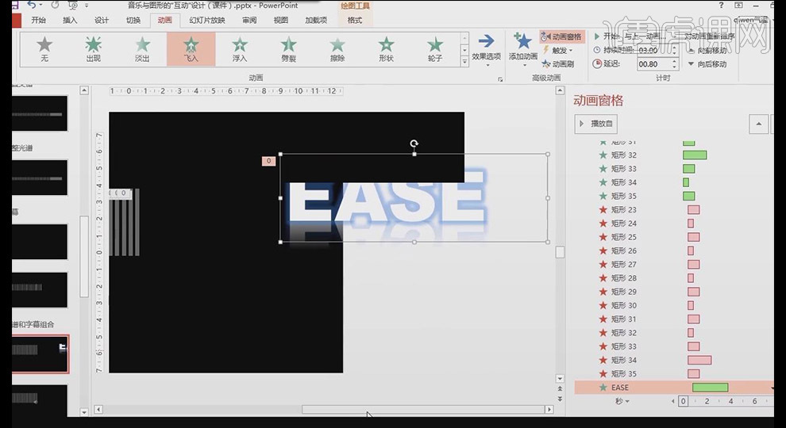Expand the animation gallery more arrow
This screenshot has width=786, height=428.
pos(465,60)
